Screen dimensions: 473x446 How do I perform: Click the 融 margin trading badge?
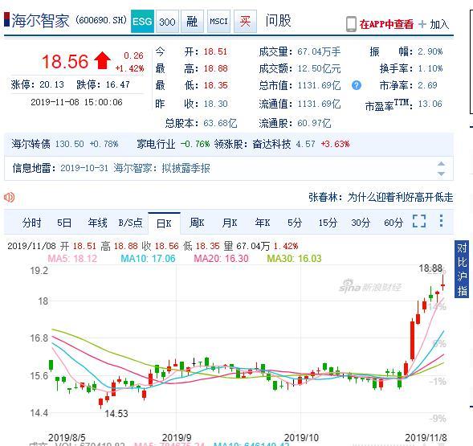pos(192,21)
